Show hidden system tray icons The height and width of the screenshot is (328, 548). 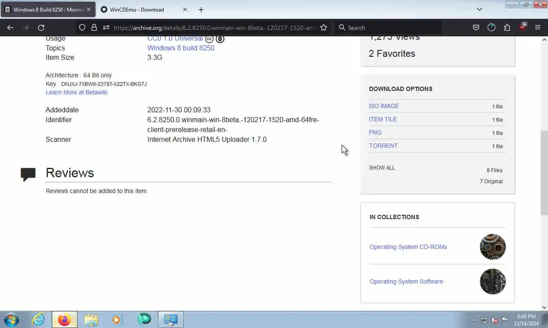point(474,320)
